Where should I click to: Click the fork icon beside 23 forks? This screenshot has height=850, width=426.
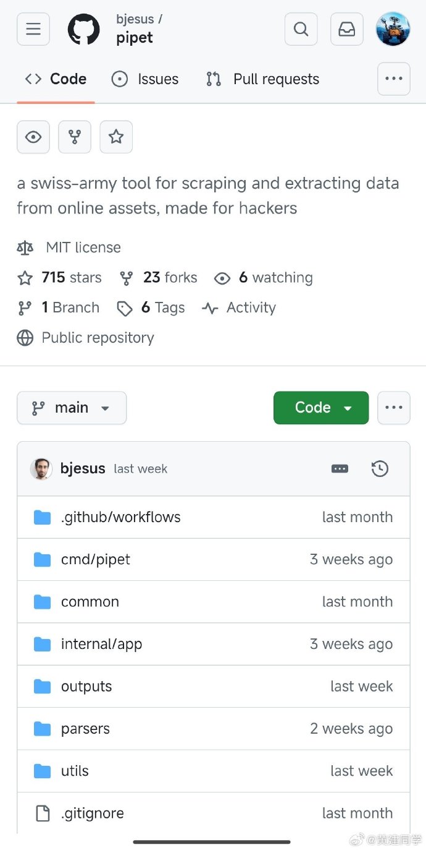pos(127,278)
